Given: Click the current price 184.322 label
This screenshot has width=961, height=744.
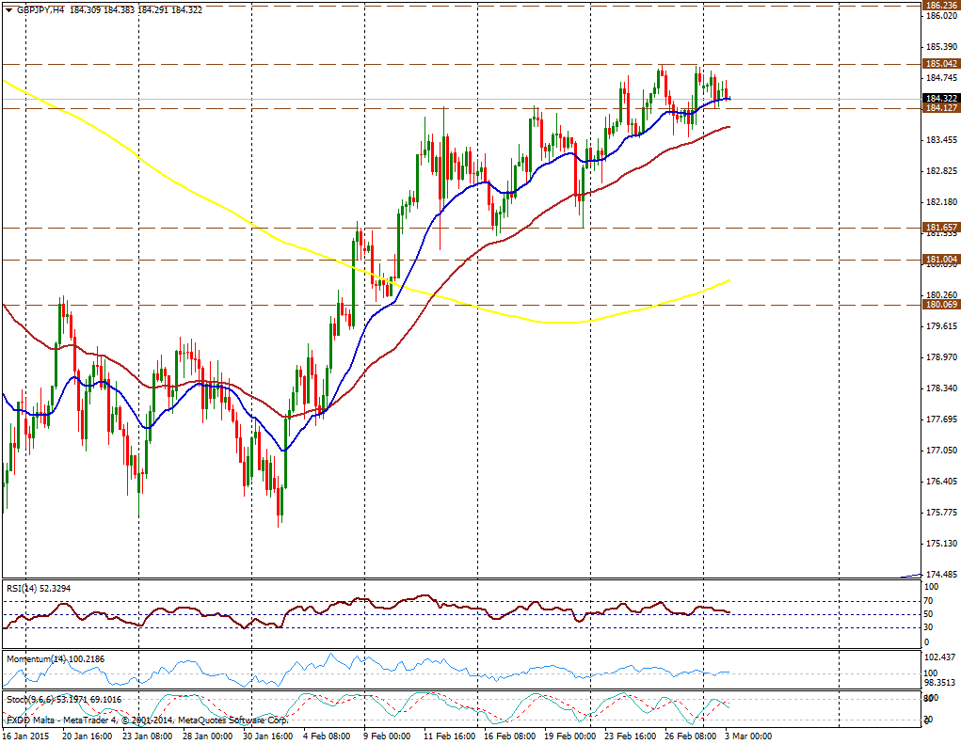Looking at the screenshot, I should 941,99.
